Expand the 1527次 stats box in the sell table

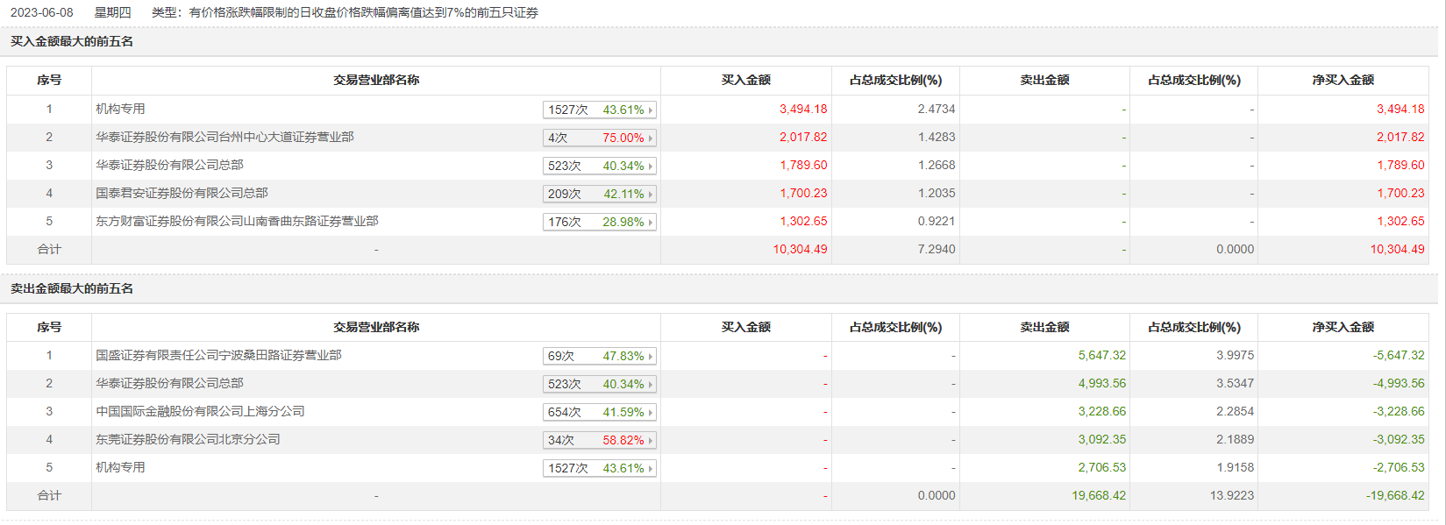pyautogui.click(x=600, y=468)
